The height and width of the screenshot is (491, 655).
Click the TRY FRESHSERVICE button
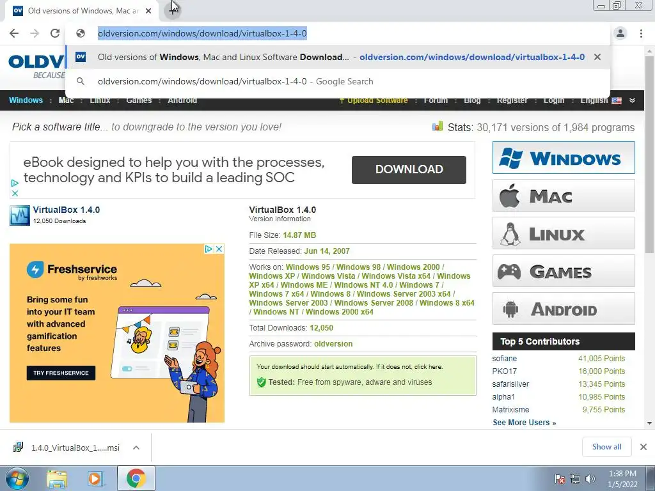(x=61, y=373)
